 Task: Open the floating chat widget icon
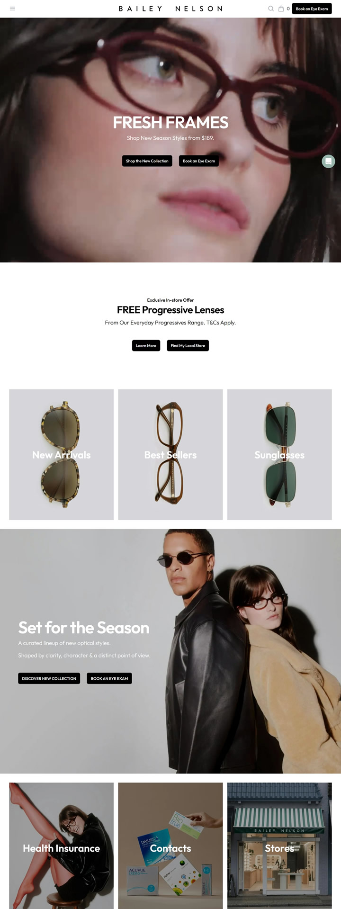coord(328,161)
